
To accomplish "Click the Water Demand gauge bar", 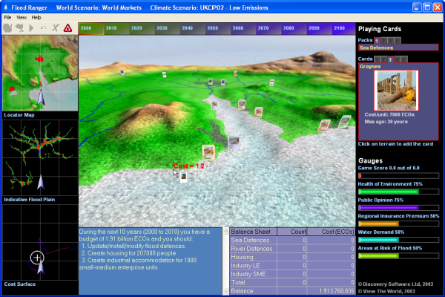I will [398, 240].
